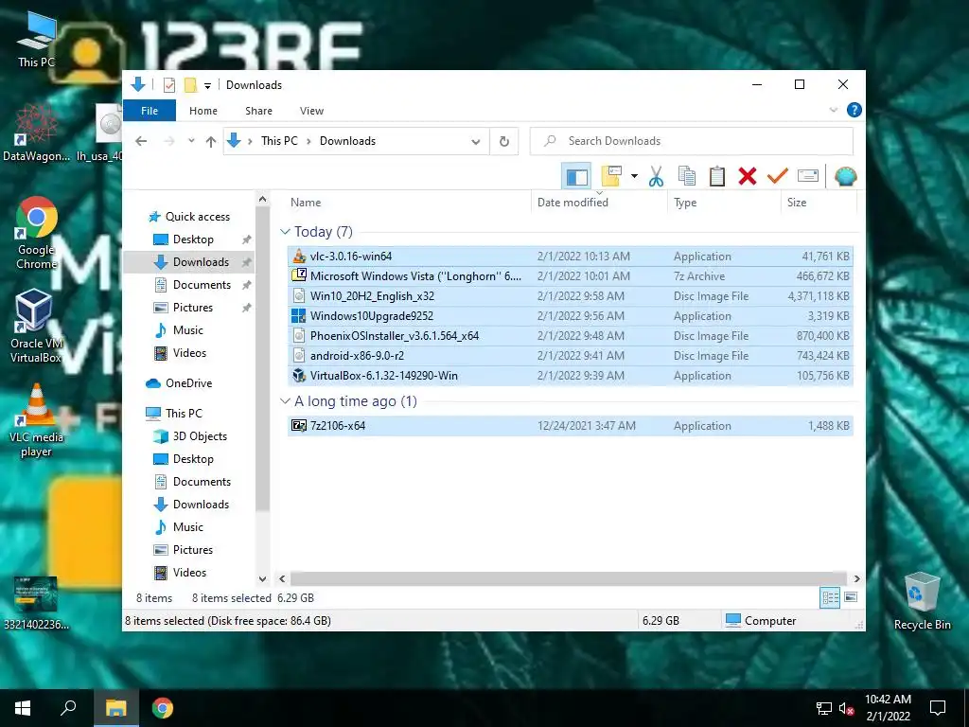Click the Paste clipboard icon
This screenshot has height=727, width=969.
[717, 176]
